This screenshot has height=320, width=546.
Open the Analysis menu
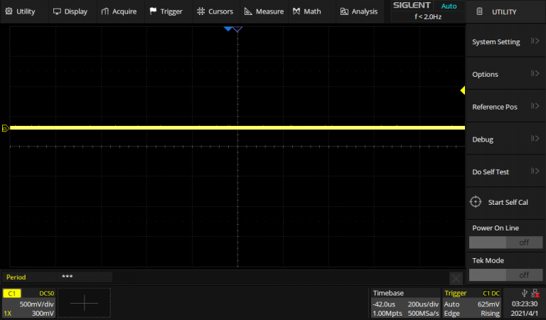coord(359,11)
